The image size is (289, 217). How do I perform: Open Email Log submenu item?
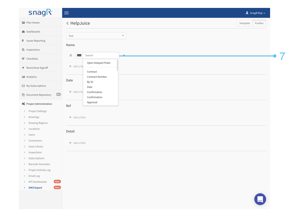coord(34,176)
